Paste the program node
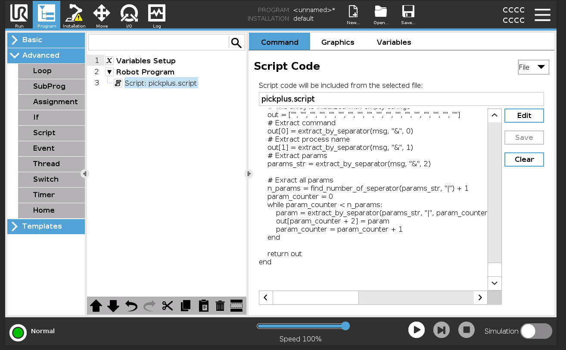566x350 pixels. (x=203, y=306)
